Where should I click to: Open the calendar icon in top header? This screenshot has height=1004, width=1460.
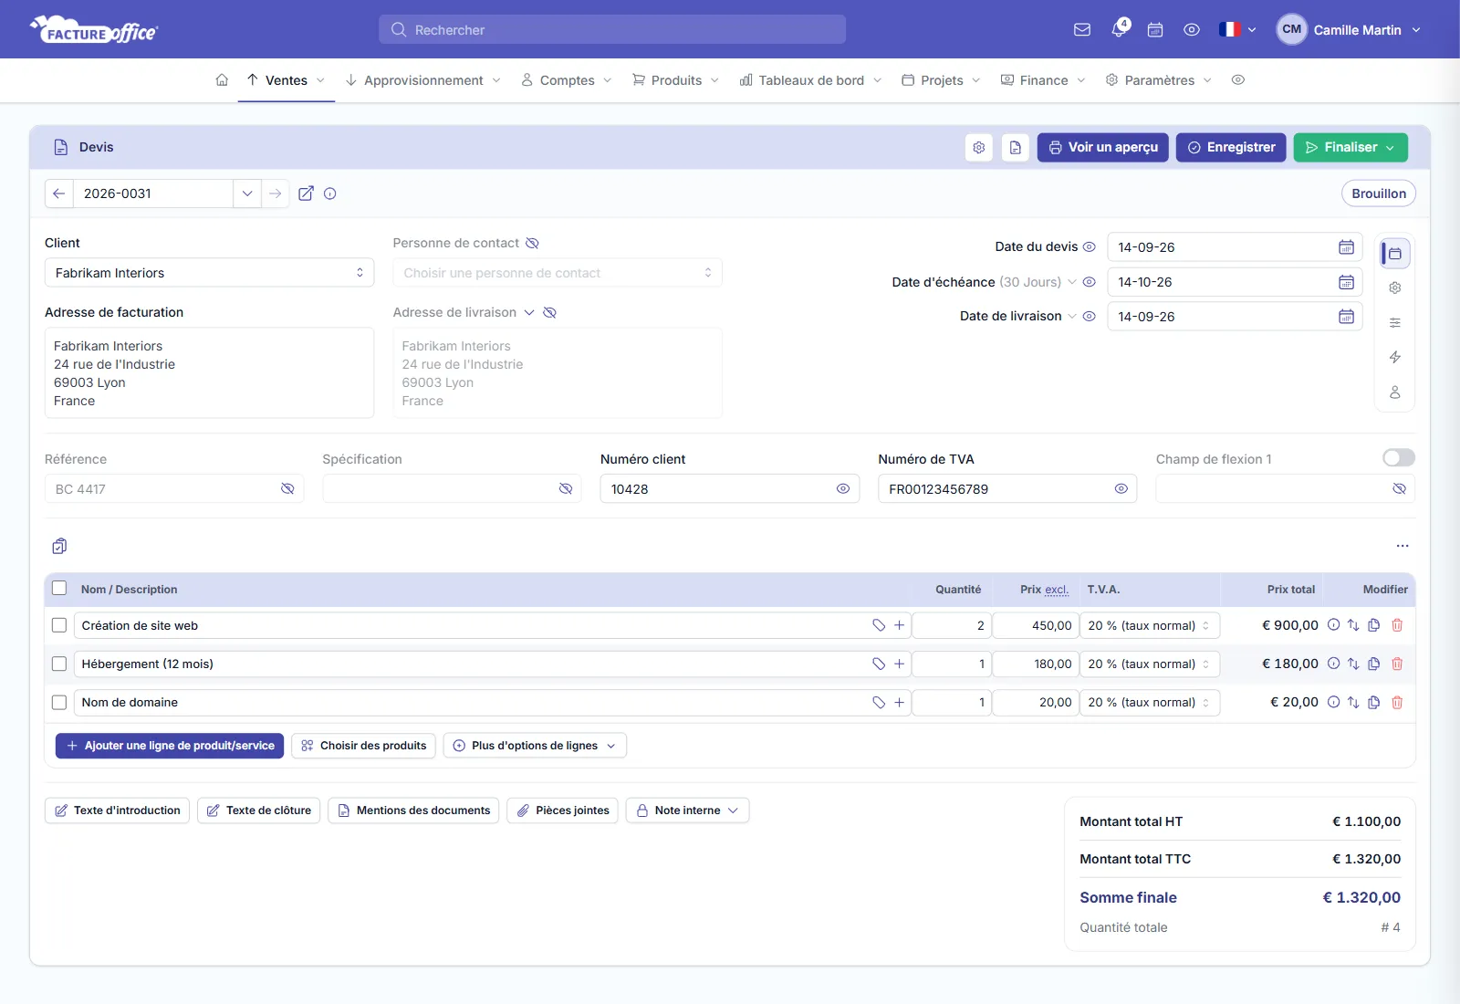(x=1155, y=29)
